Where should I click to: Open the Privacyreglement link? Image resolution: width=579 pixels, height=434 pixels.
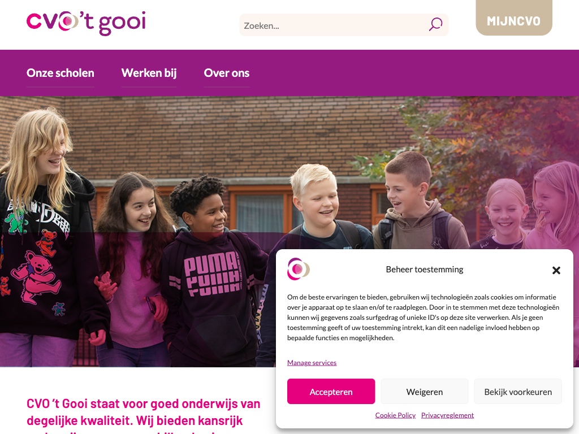(447, 415)
